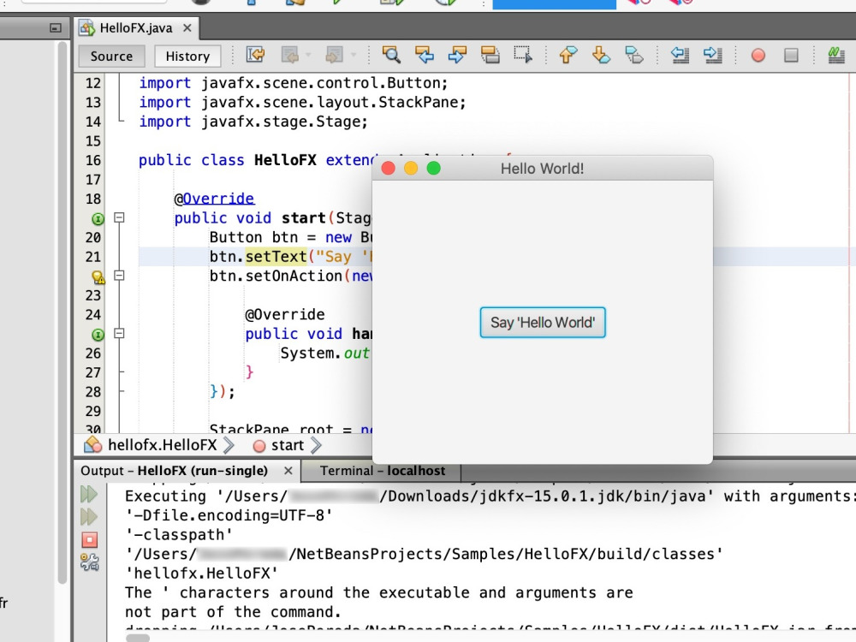Click the left panel vertical scrollbar
The height and width of the screenshot is (642, 856).
(x=62, y=312)
